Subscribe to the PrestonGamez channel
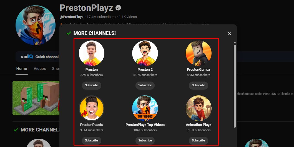 (198, 85)
